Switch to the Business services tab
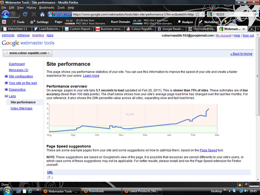 [x=109, y=29]
